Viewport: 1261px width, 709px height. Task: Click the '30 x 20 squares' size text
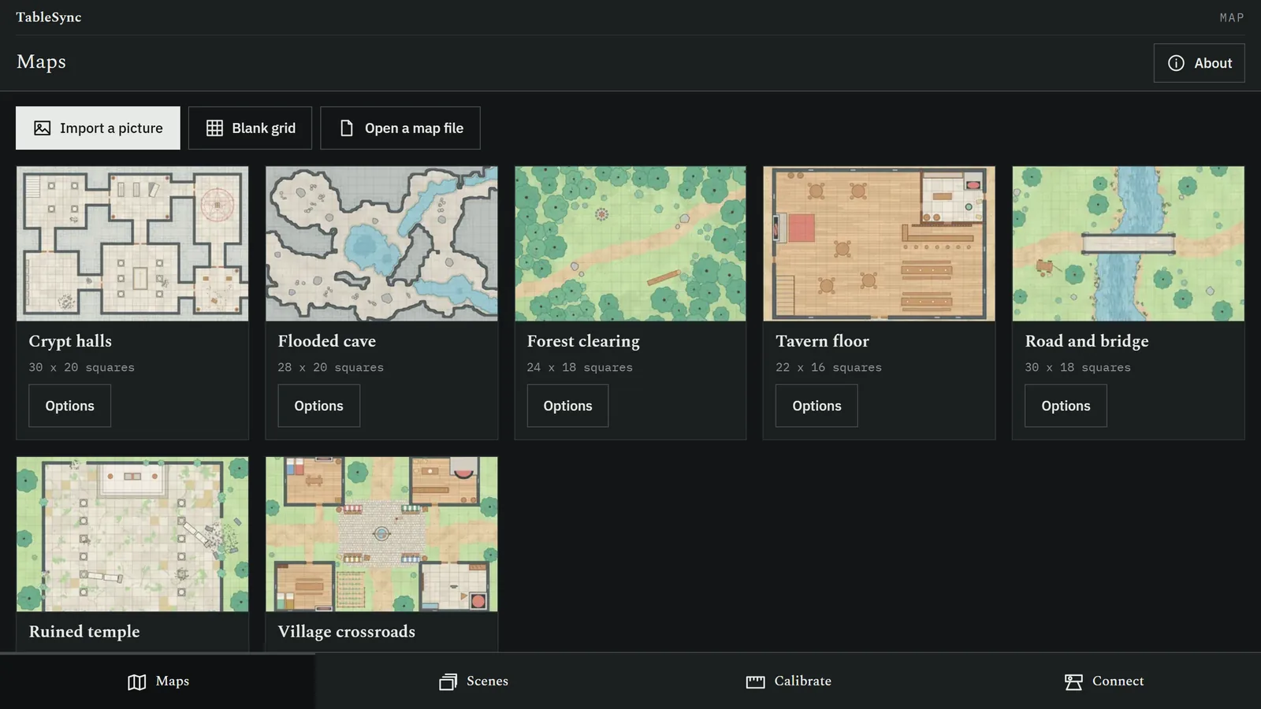[x=82, y=368]
